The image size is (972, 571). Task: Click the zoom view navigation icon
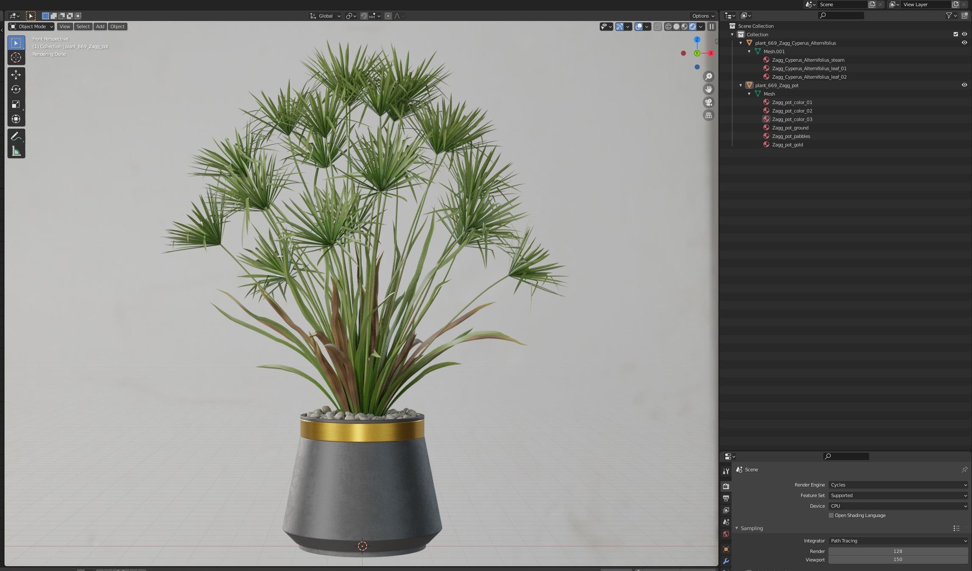[x=708, y=77]
